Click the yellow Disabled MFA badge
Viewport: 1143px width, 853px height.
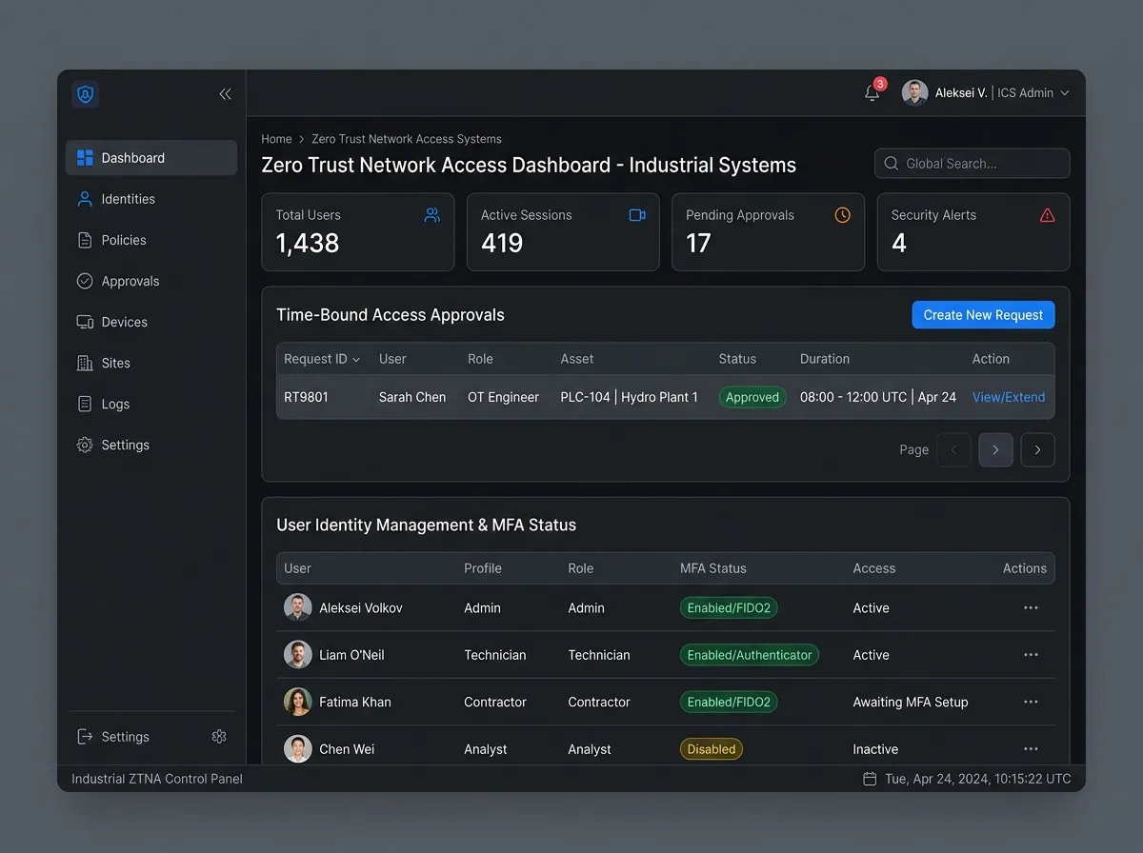pyautogui.click(x=712, y=749)
